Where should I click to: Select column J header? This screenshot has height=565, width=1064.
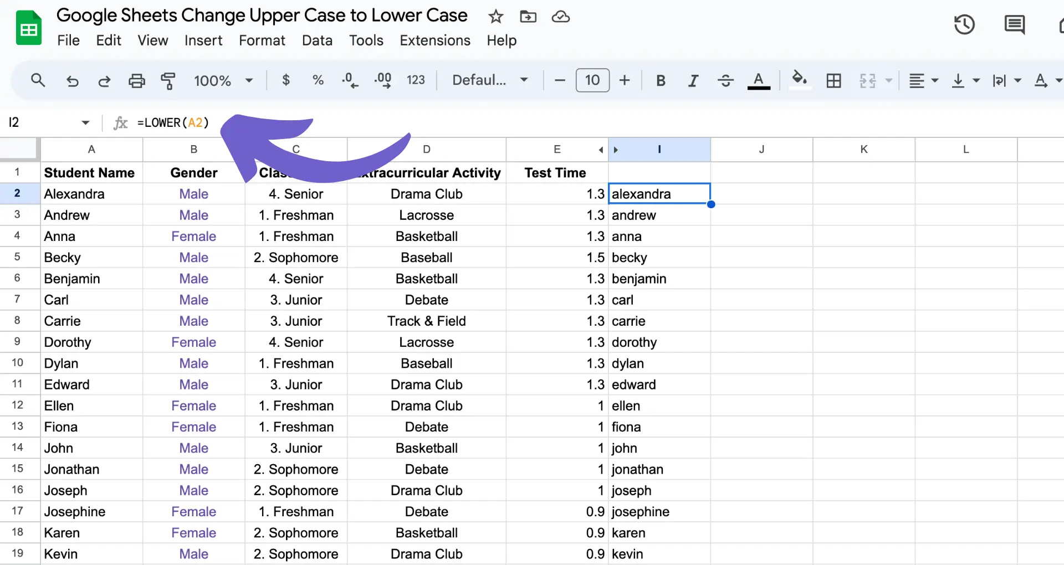(761, 150)
